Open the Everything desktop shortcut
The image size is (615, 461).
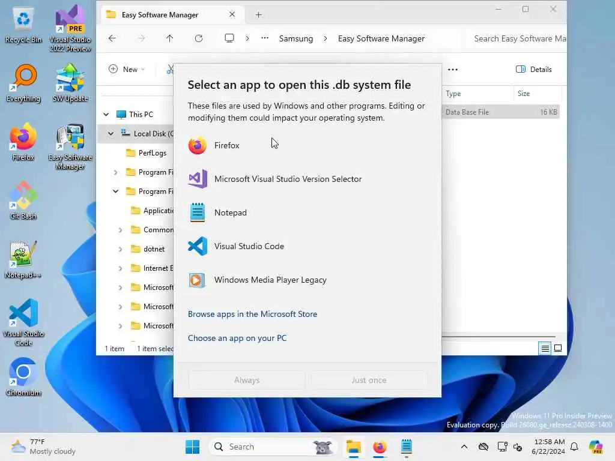(23, 83)
